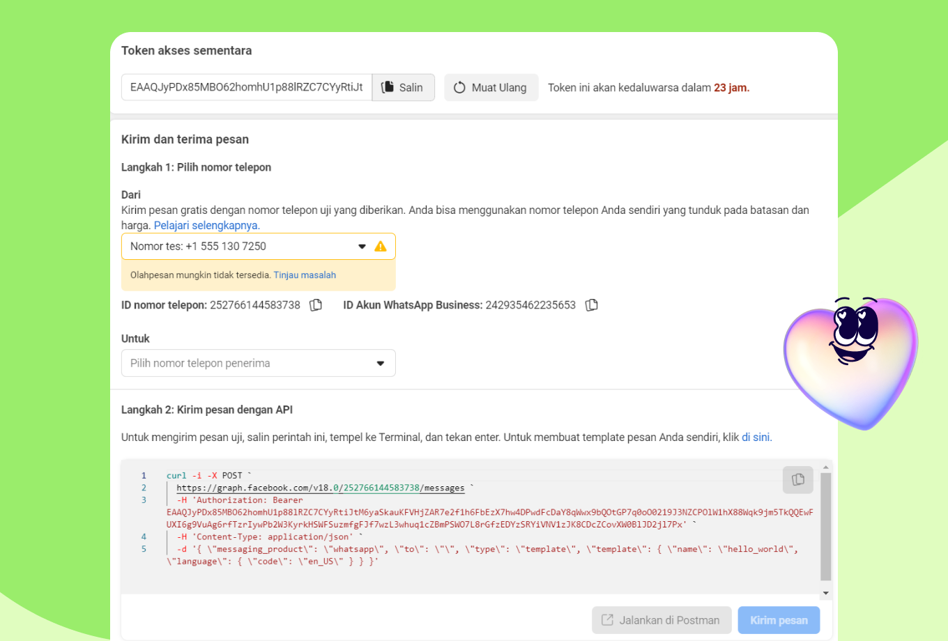Screen dimensions: 948x641
Task: Click the 'curl -i -X POST' code line
Action: [208, 475]
